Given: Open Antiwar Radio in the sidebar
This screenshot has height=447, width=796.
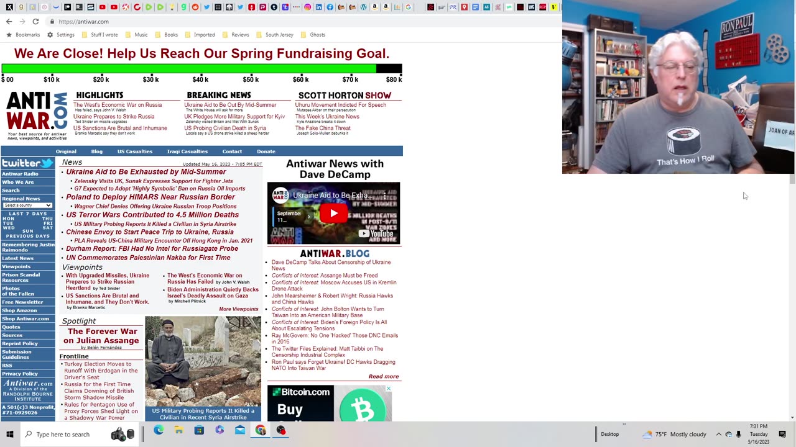Looking at the screenshot, I should point(20,174).
